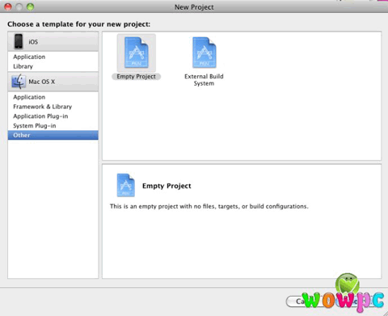388x316 pixels.
Task: Select the Empty Project template icon
Action: (x=137, y=53)
